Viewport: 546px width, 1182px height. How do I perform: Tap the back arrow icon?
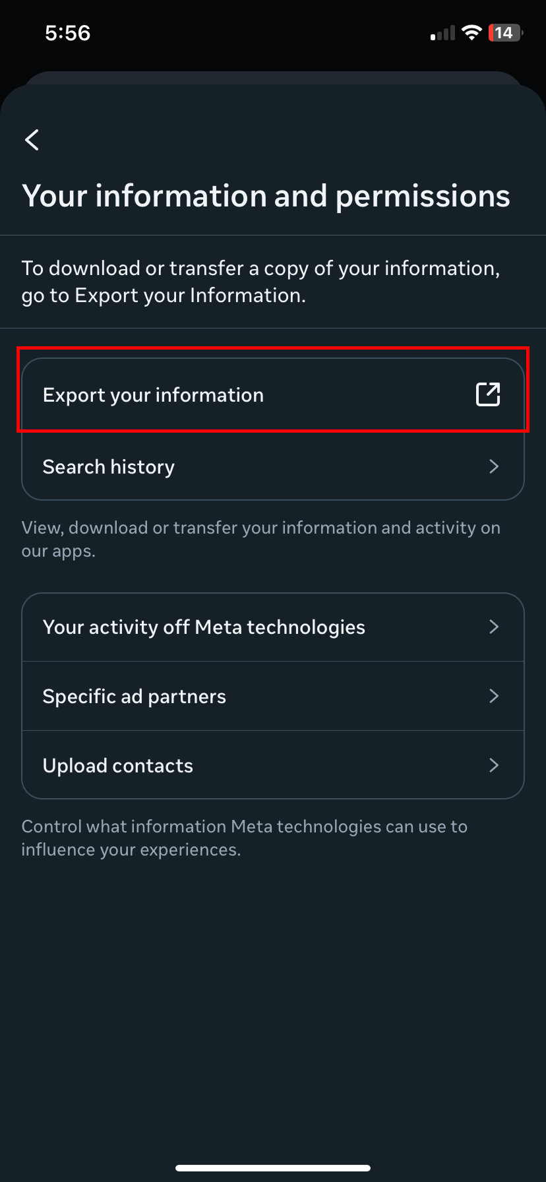point(32,140)
